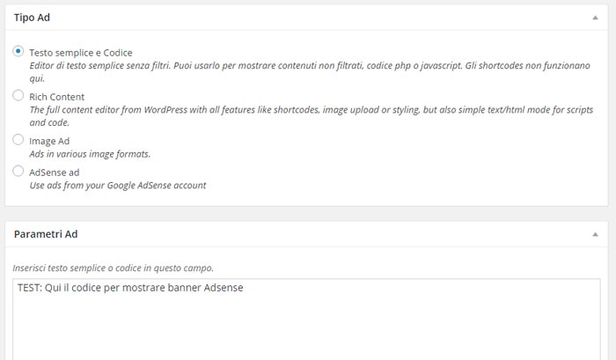Place cursor after 'banner Adsense' text
Image resolution: width=616 pixels, height=360 pixels.
tap(244, 288)
